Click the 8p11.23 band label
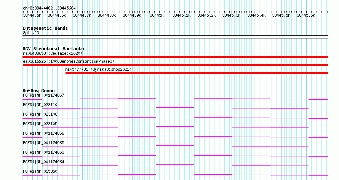The width and height of the screenshot is (339, 180). coord(31,33)
